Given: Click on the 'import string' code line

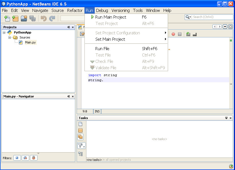Looking at the screenshot, I should [102, 75].
